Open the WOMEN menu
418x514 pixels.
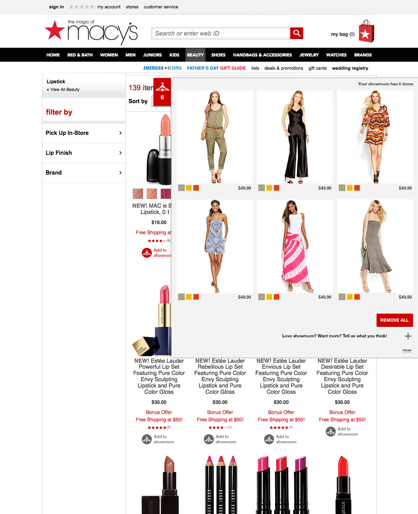pos(109,55)
